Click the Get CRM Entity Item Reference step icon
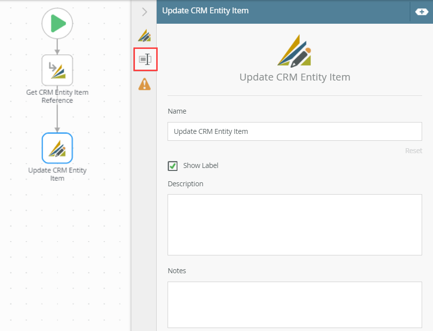 pyautogui.click(x=57, y=70)
